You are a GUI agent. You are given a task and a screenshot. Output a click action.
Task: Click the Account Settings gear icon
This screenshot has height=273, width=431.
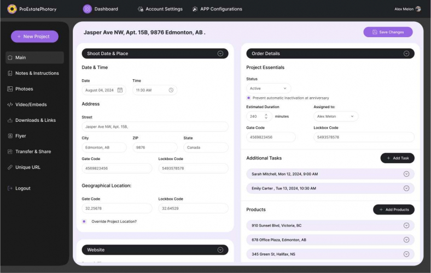pyautogui.click(x=141, y=9)
